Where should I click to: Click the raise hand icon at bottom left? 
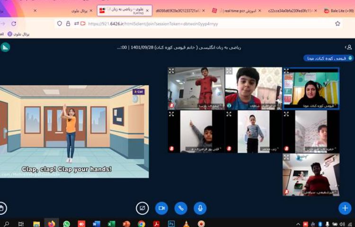pos(2,208)
